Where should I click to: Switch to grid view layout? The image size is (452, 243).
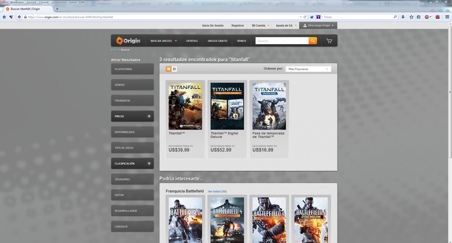[169, 69]
